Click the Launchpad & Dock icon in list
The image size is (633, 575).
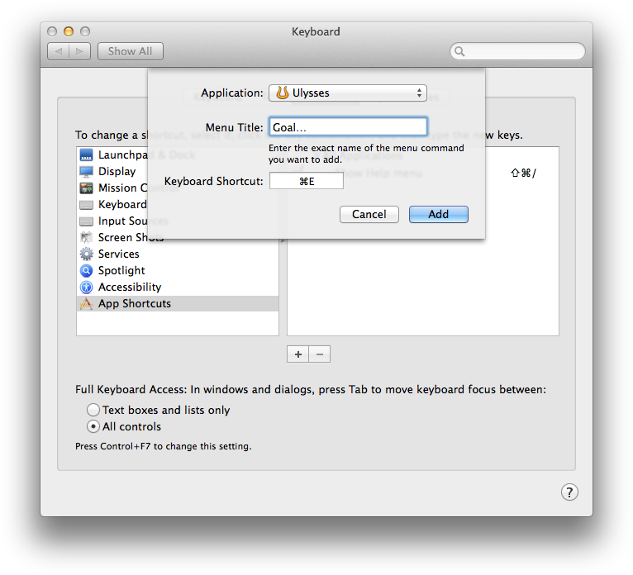click(x=87, y=155)
